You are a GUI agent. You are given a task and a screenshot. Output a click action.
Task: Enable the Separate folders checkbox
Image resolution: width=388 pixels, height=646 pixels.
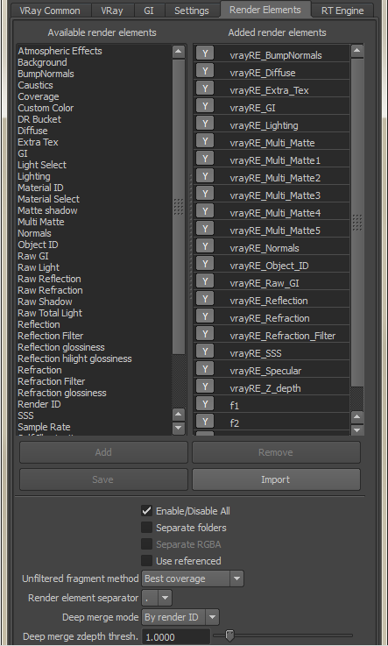tap(146, 528)
